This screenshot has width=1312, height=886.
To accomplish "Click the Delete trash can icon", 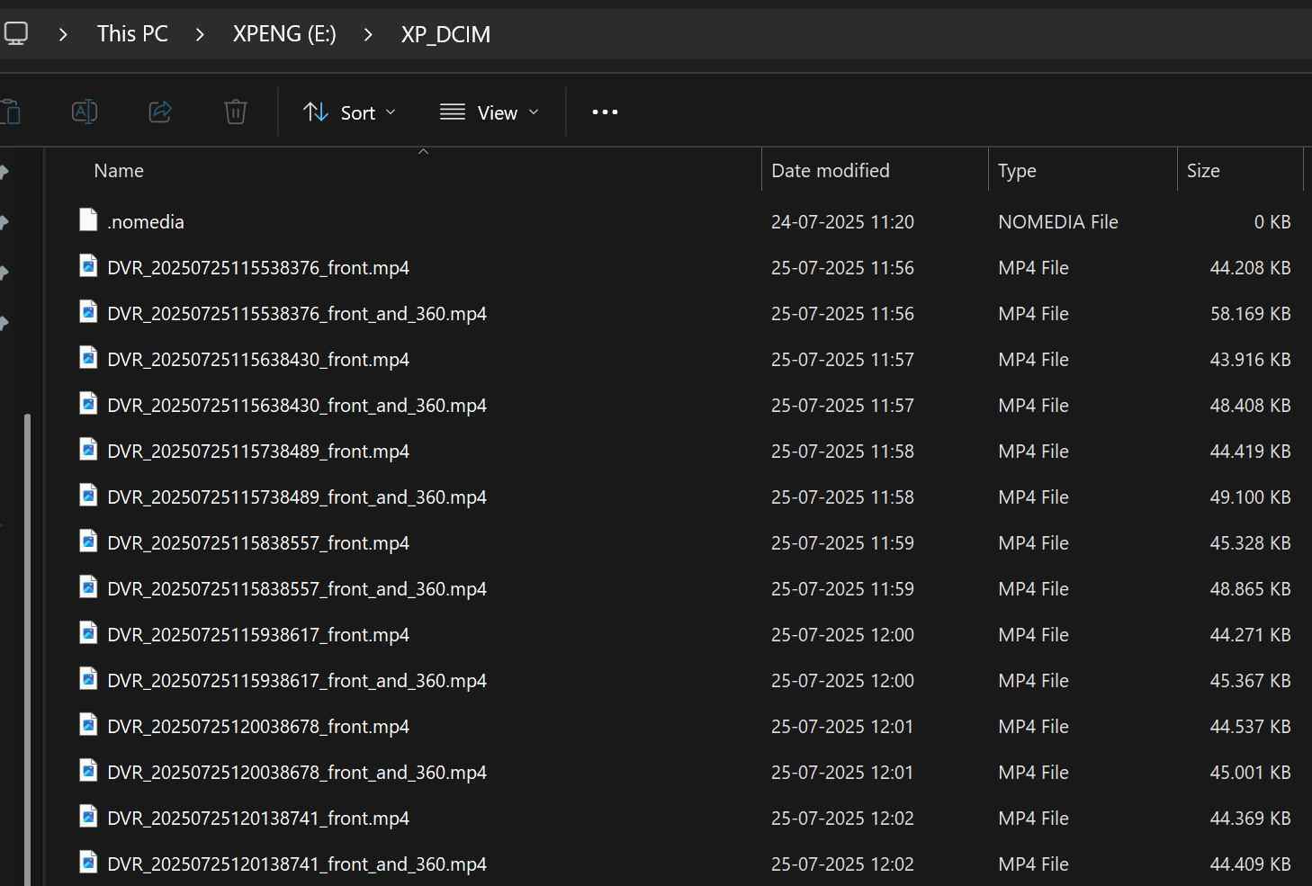I will click(x=236, y=112).
